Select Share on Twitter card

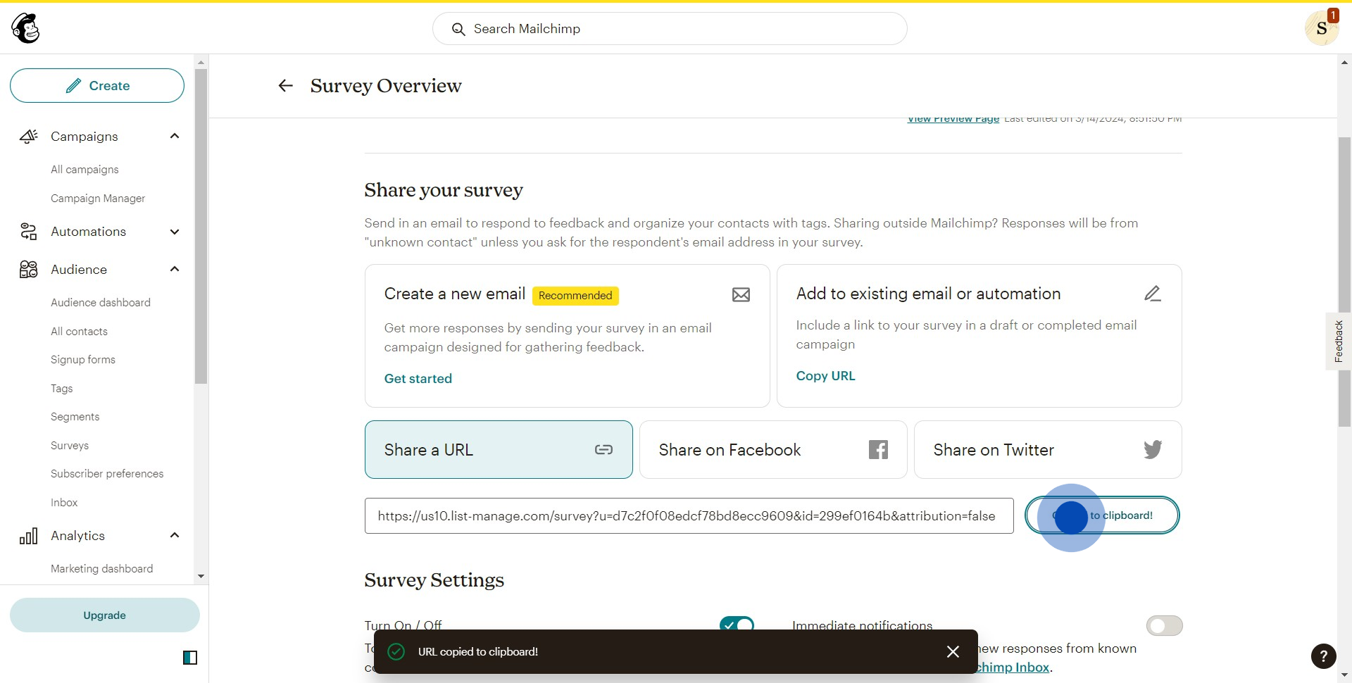click(x=1048, y=450)
